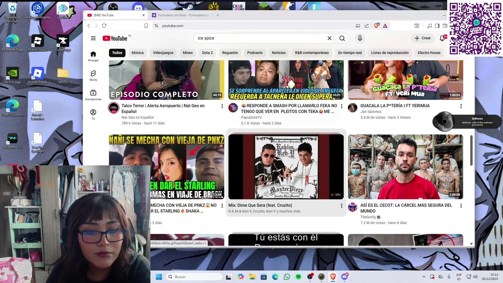Open options for the CECOT video

click(461, 206)
